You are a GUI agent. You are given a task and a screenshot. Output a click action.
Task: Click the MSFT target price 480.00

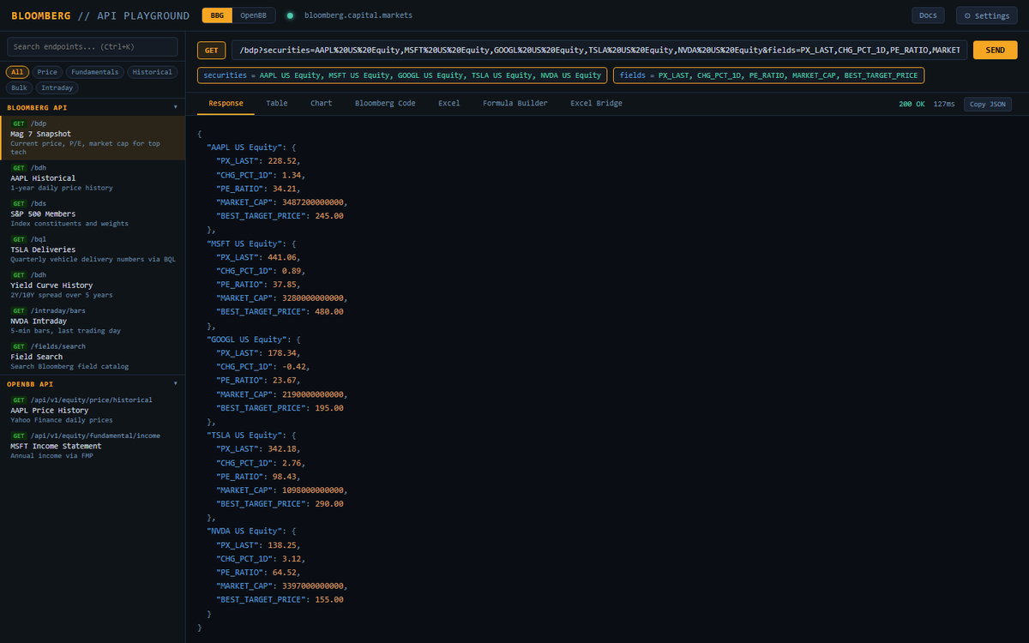tap(328, 311)
